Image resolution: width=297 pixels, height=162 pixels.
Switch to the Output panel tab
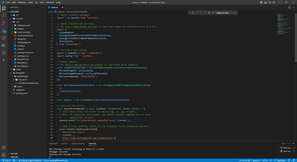64,144
